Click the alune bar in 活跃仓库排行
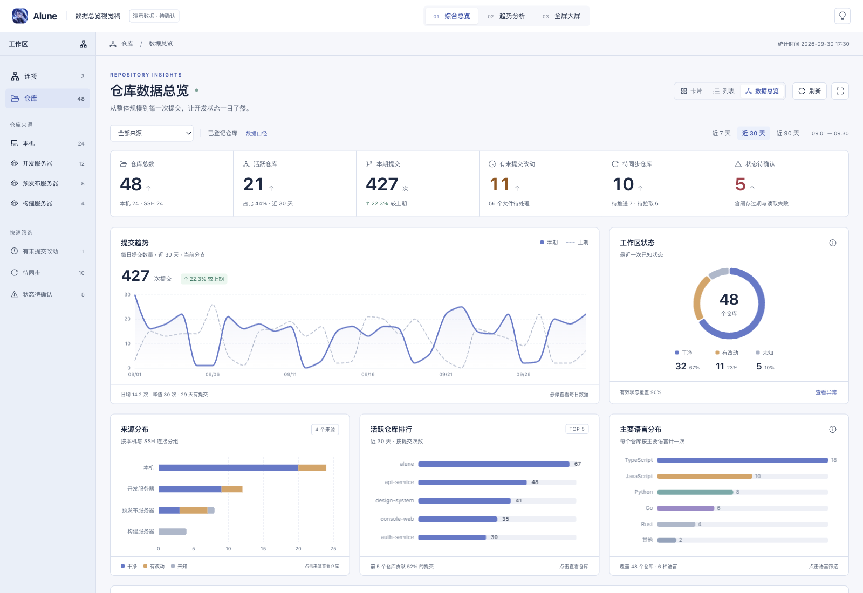Viewport: 863px width, 593px height. pos(494,464)
